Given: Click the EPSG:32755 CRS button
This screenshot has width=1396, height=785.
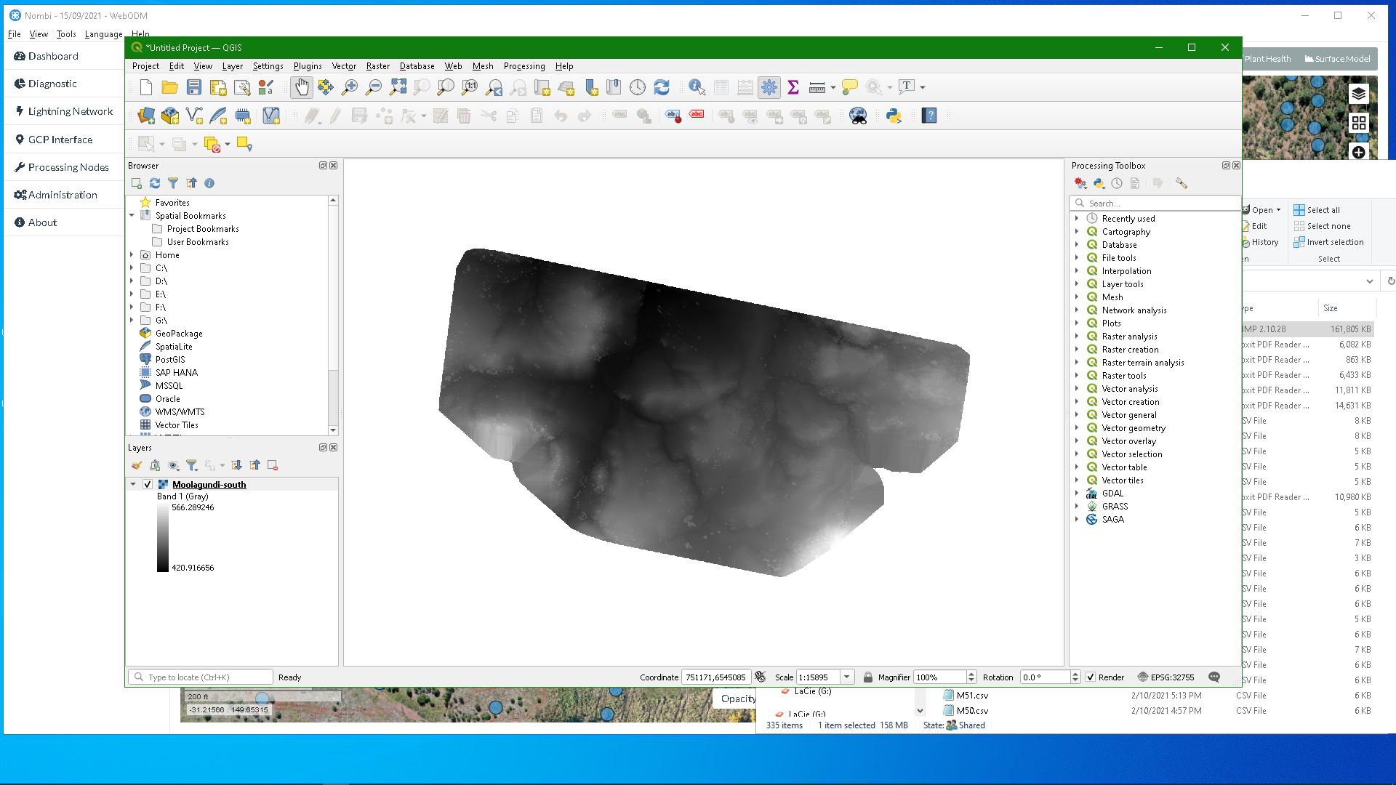Looking at the screenshot, I should (x=1166, y=677).
